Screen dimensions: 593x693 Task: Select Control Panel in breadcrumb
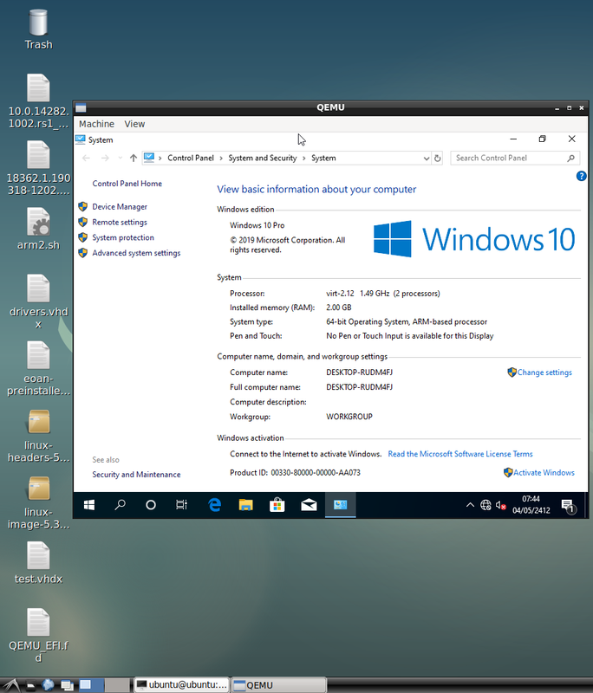tap(191, 158)
